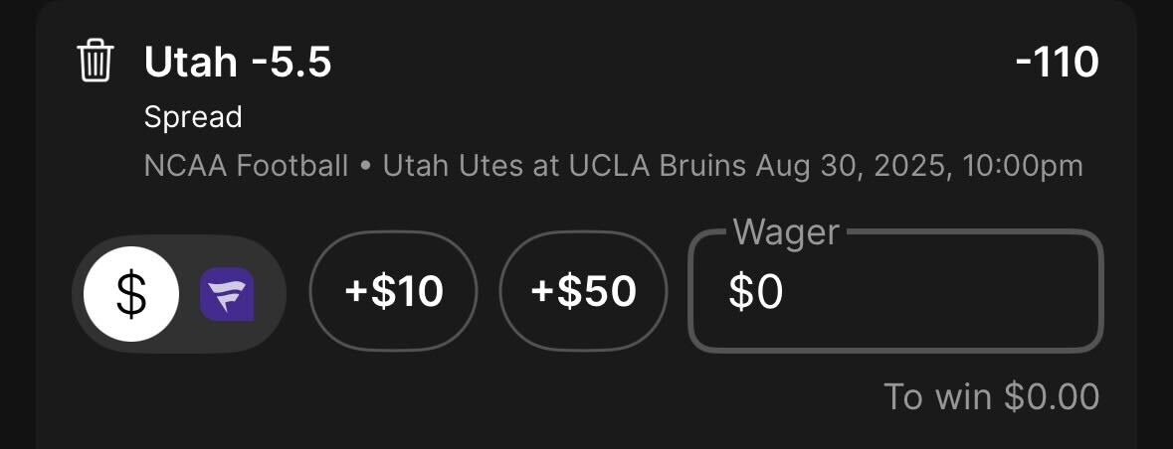1173x449 pixels.
Task: Select the dollar sign cash currency option
Action: pyautogui.click(x=131, y=294)
